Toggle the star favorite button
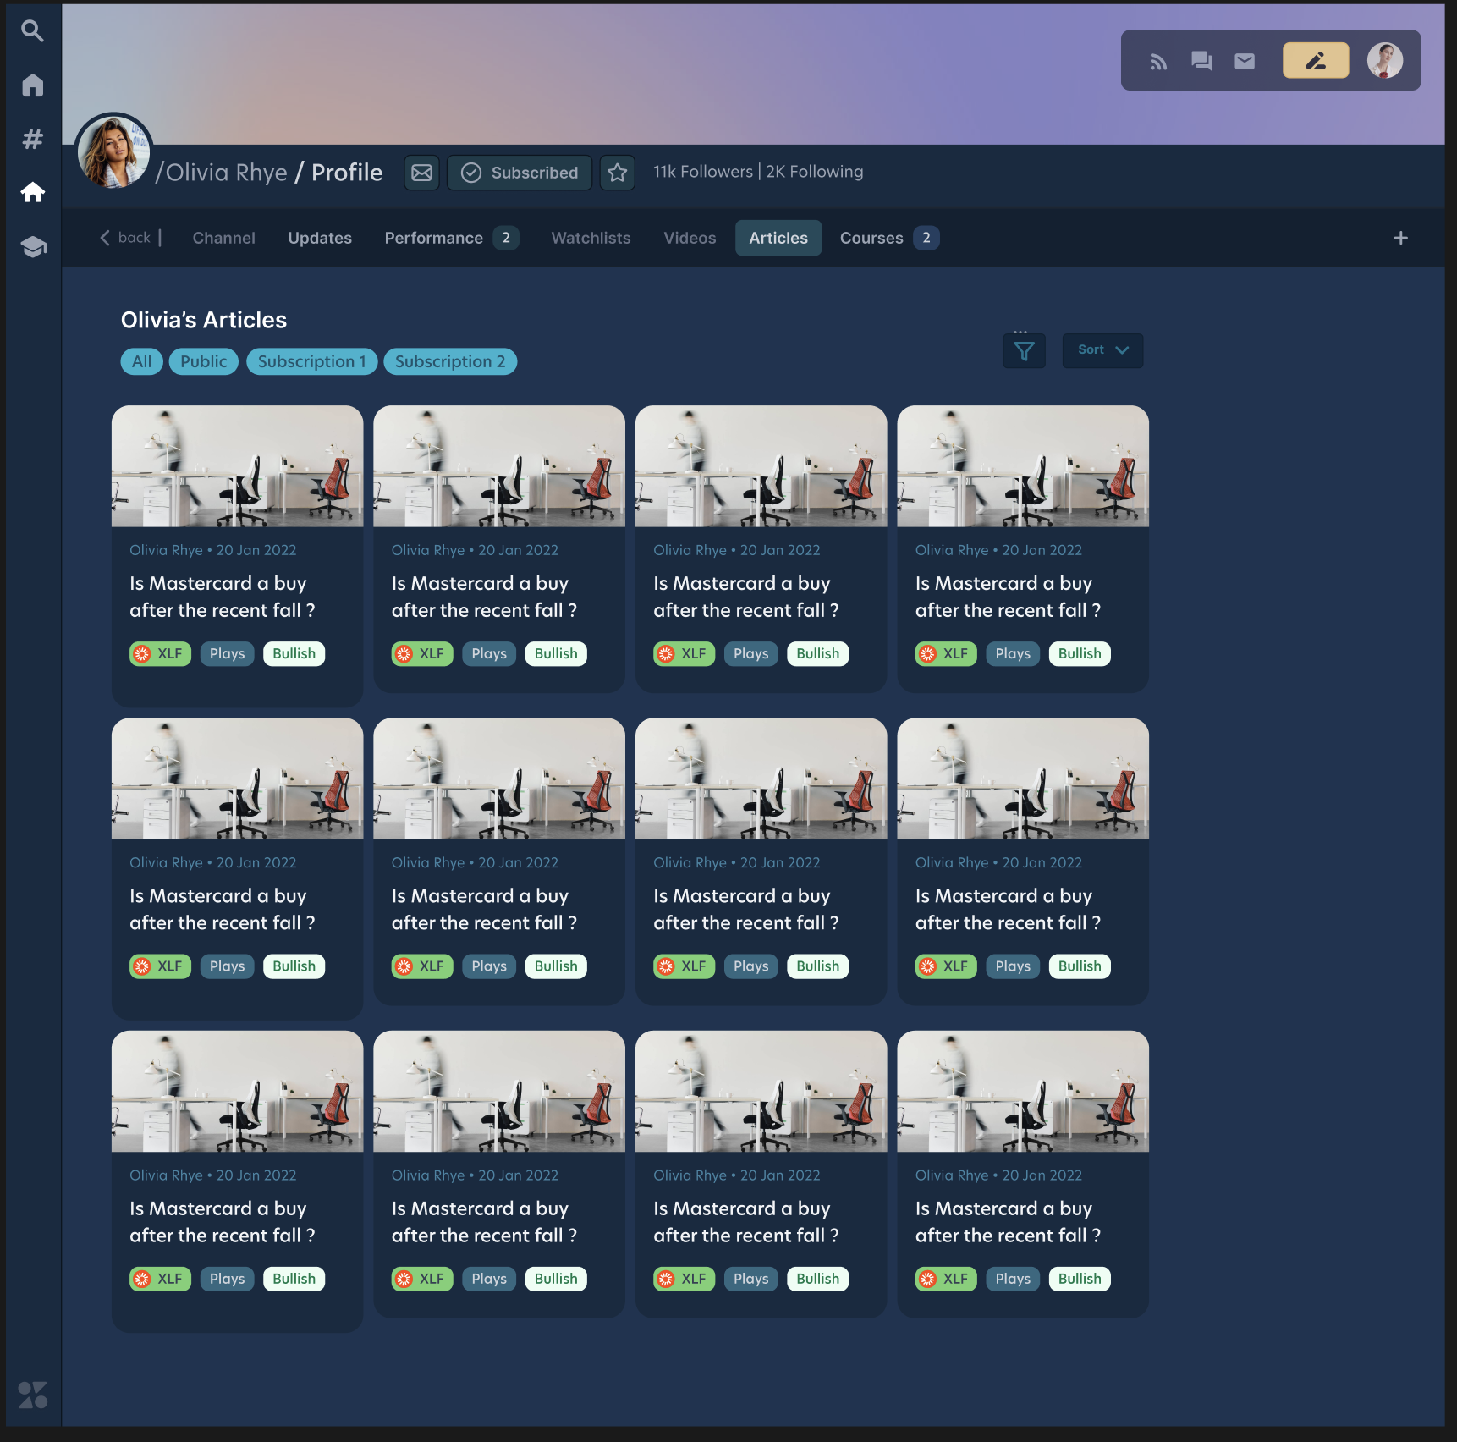The image size is (1457, 1442). click(618, 173)
